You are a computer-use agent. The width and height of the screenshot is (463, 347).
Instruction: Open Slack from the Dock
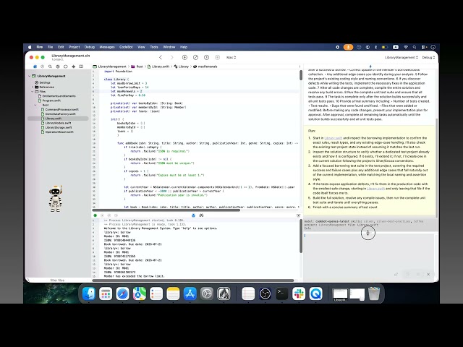pos(299,294)
